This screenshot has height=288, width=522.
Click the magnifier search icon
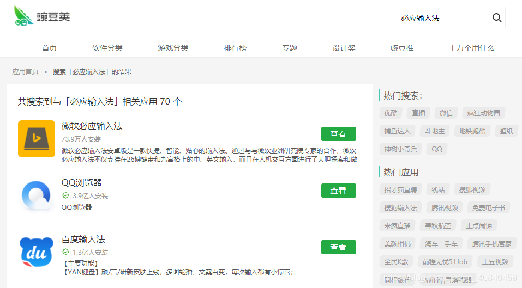click(x=497, y=17)
